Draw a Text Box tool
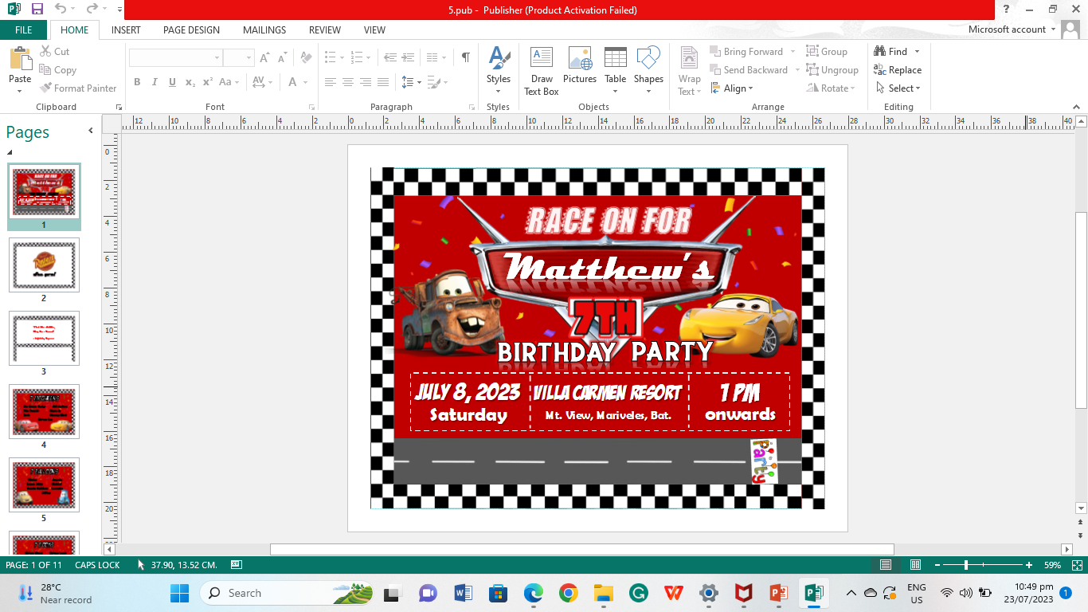This screenshot has width=1088, height=612. pos(542,71)
